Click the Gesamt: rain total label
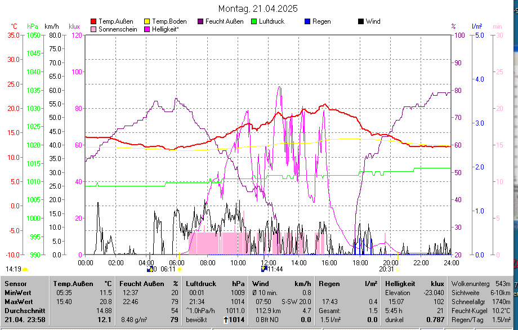518x330 pixels. (x=330, y=311)
